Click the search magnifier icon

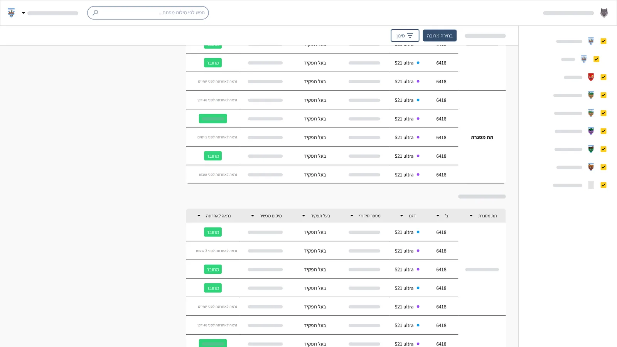[95, 13]
